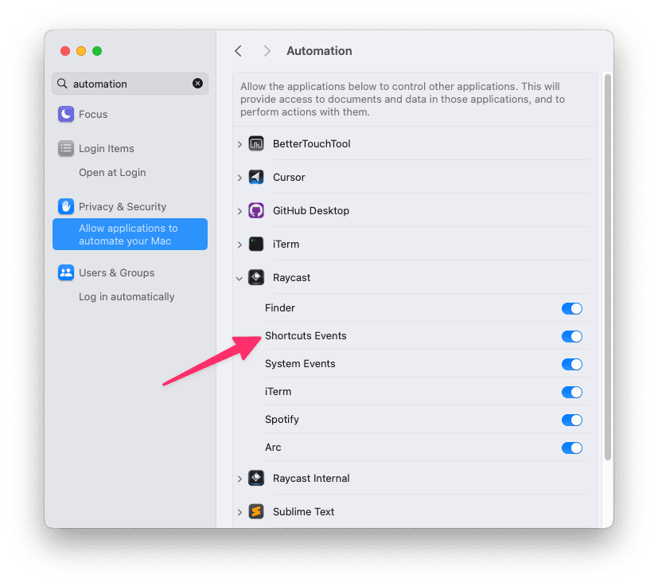Click the back navigation arrow
Screen dimensions: 658x587
pyautogui.click(x=238, y=50)
